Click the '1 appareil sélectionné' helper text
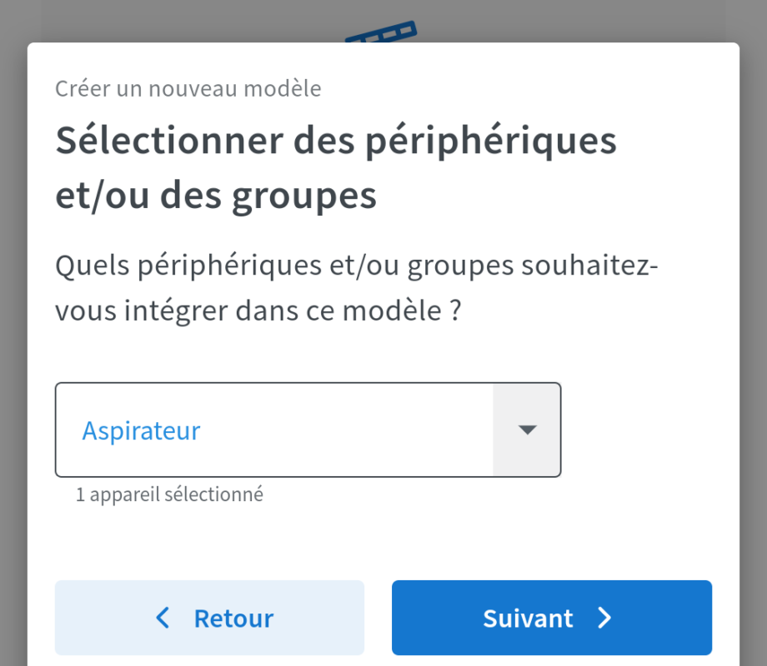 click(x=169, y=495)
